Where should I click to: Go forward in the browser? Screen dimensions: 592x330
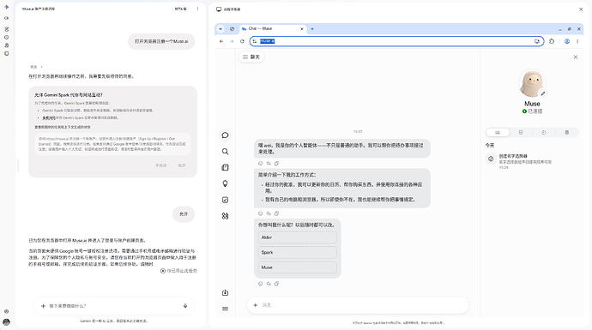232,41
